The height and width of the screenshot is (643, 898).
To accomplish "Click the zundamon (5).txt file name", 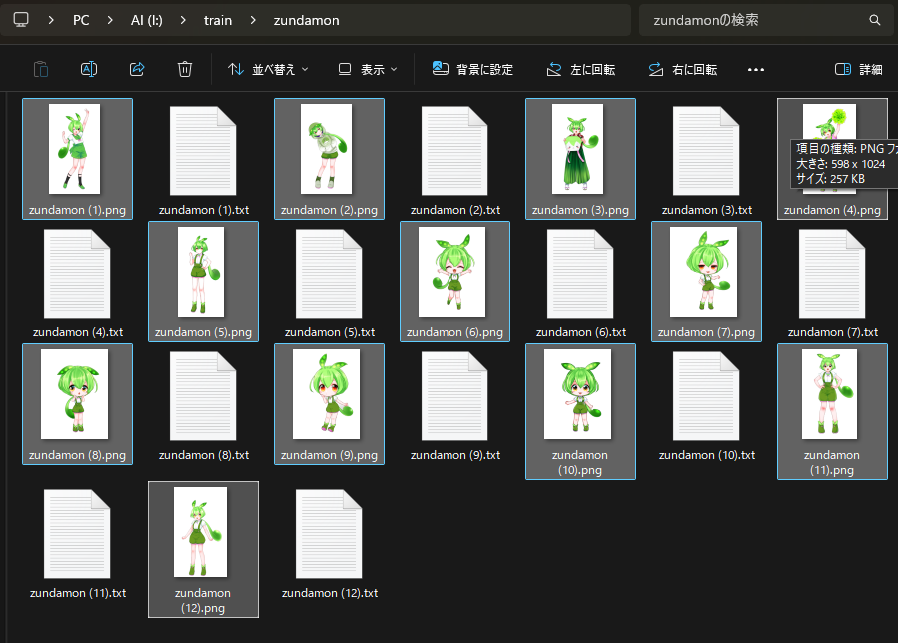I will click(330, 332).
